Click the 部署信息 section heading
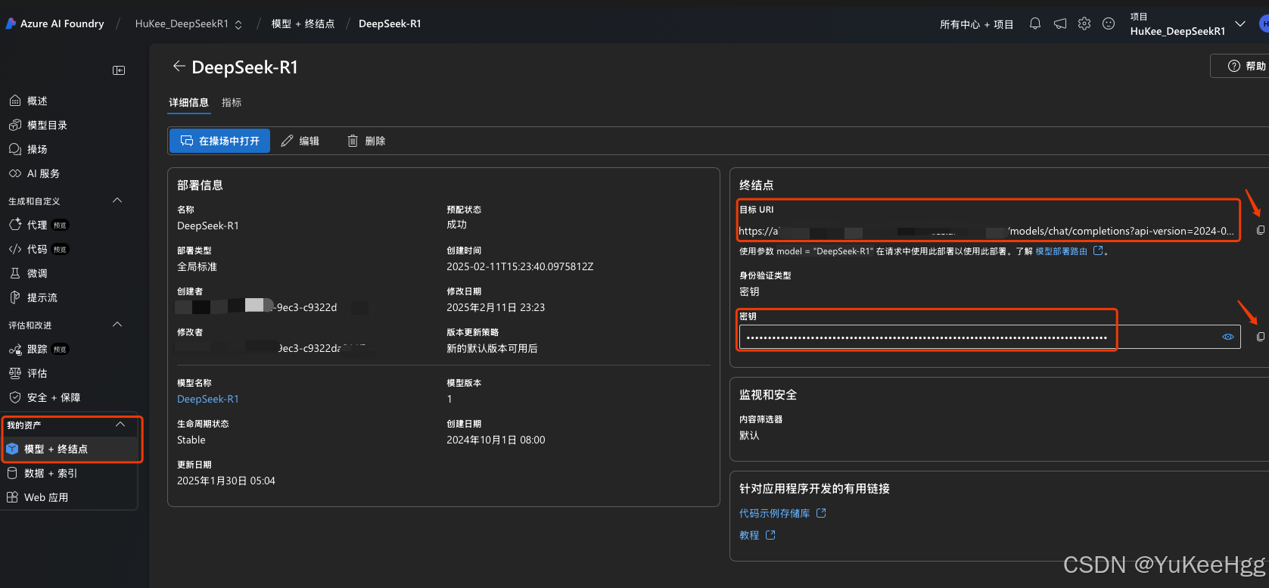The width and height of the screenshot is (1269, 588). [200, 185]
